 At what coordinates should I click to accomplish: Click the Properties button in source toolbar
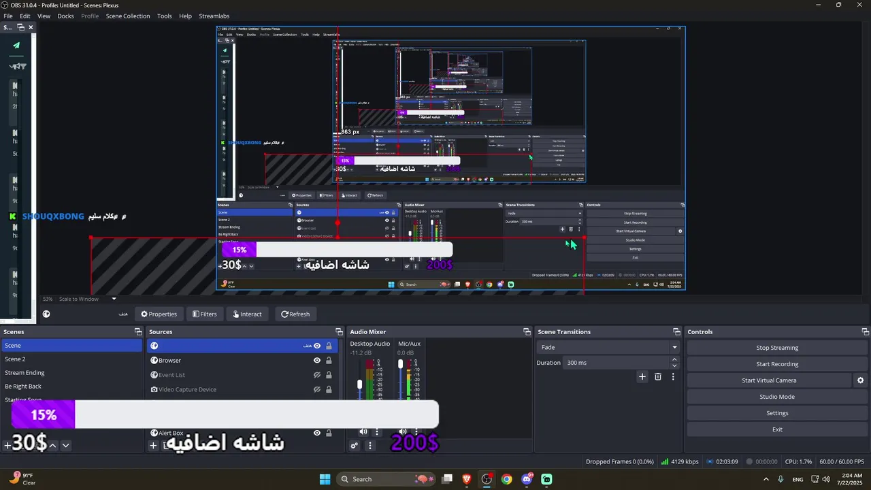(159, 314)
